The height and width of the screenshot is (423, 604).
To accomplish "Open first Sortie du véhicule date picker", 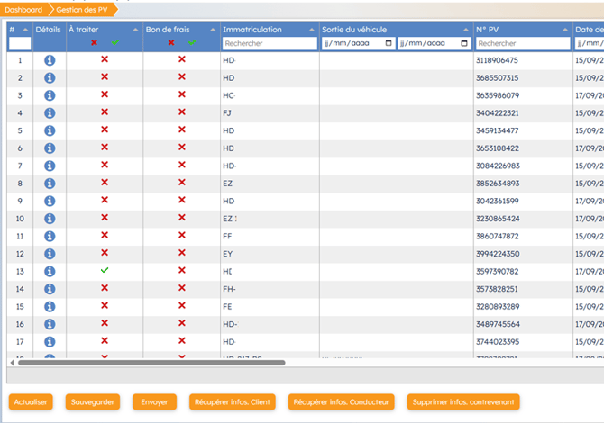I will point(389,43).
